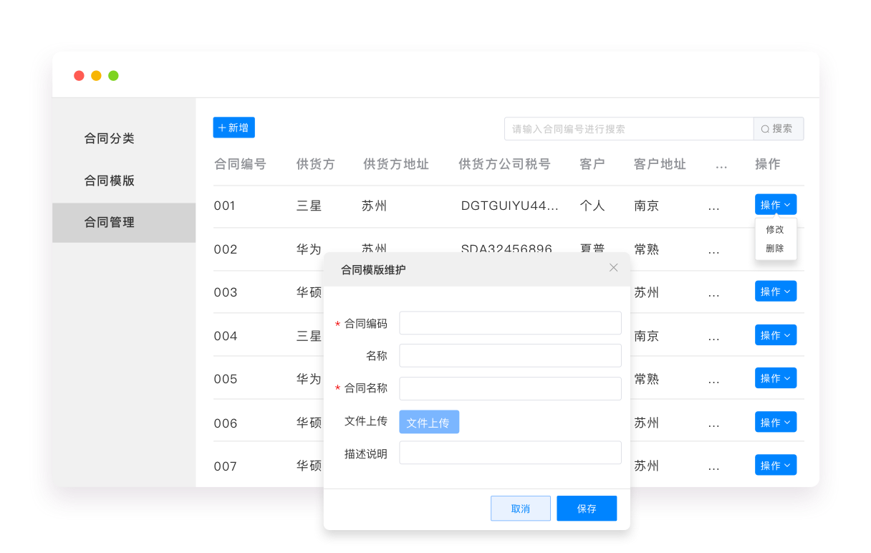Click contract number 003

(226, 292)
